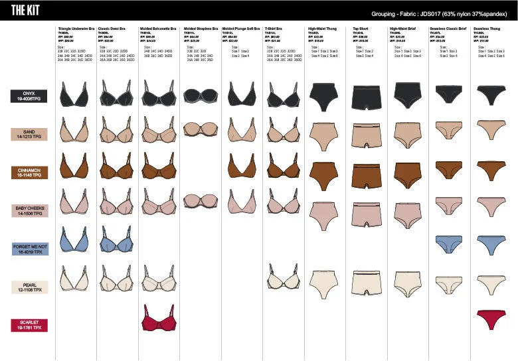Click the Grouping - Fabric JDS017 text

439,14
